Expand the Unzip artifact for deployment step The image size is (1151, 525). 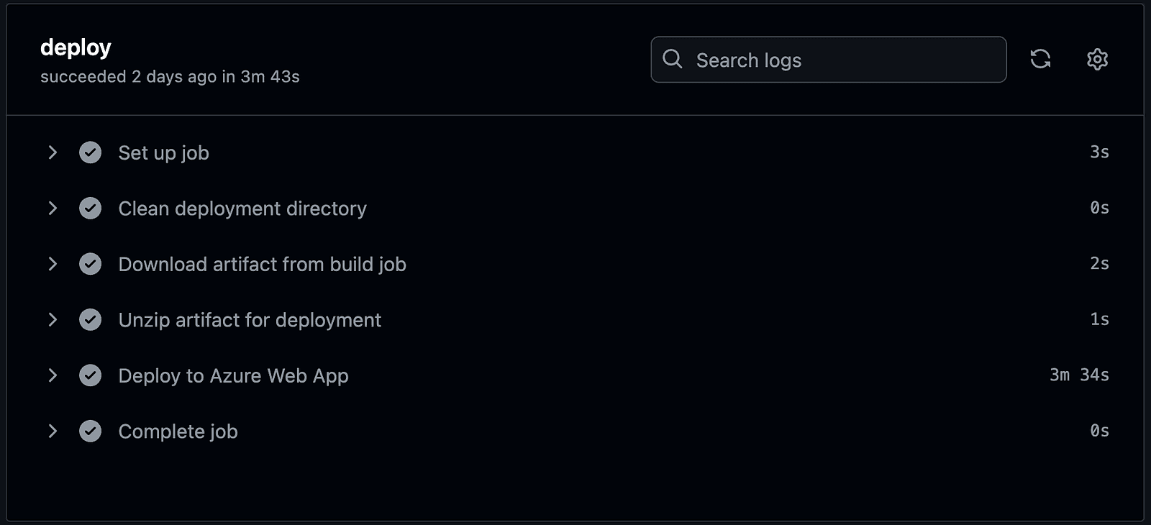pos(53,319)
